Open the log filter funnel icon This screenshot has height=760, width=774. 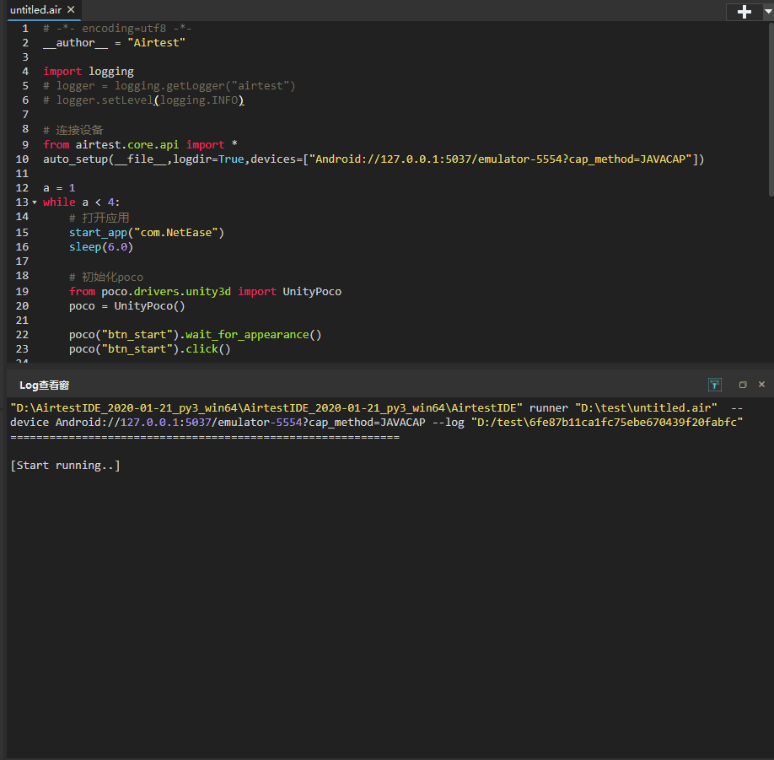[714, 385]
